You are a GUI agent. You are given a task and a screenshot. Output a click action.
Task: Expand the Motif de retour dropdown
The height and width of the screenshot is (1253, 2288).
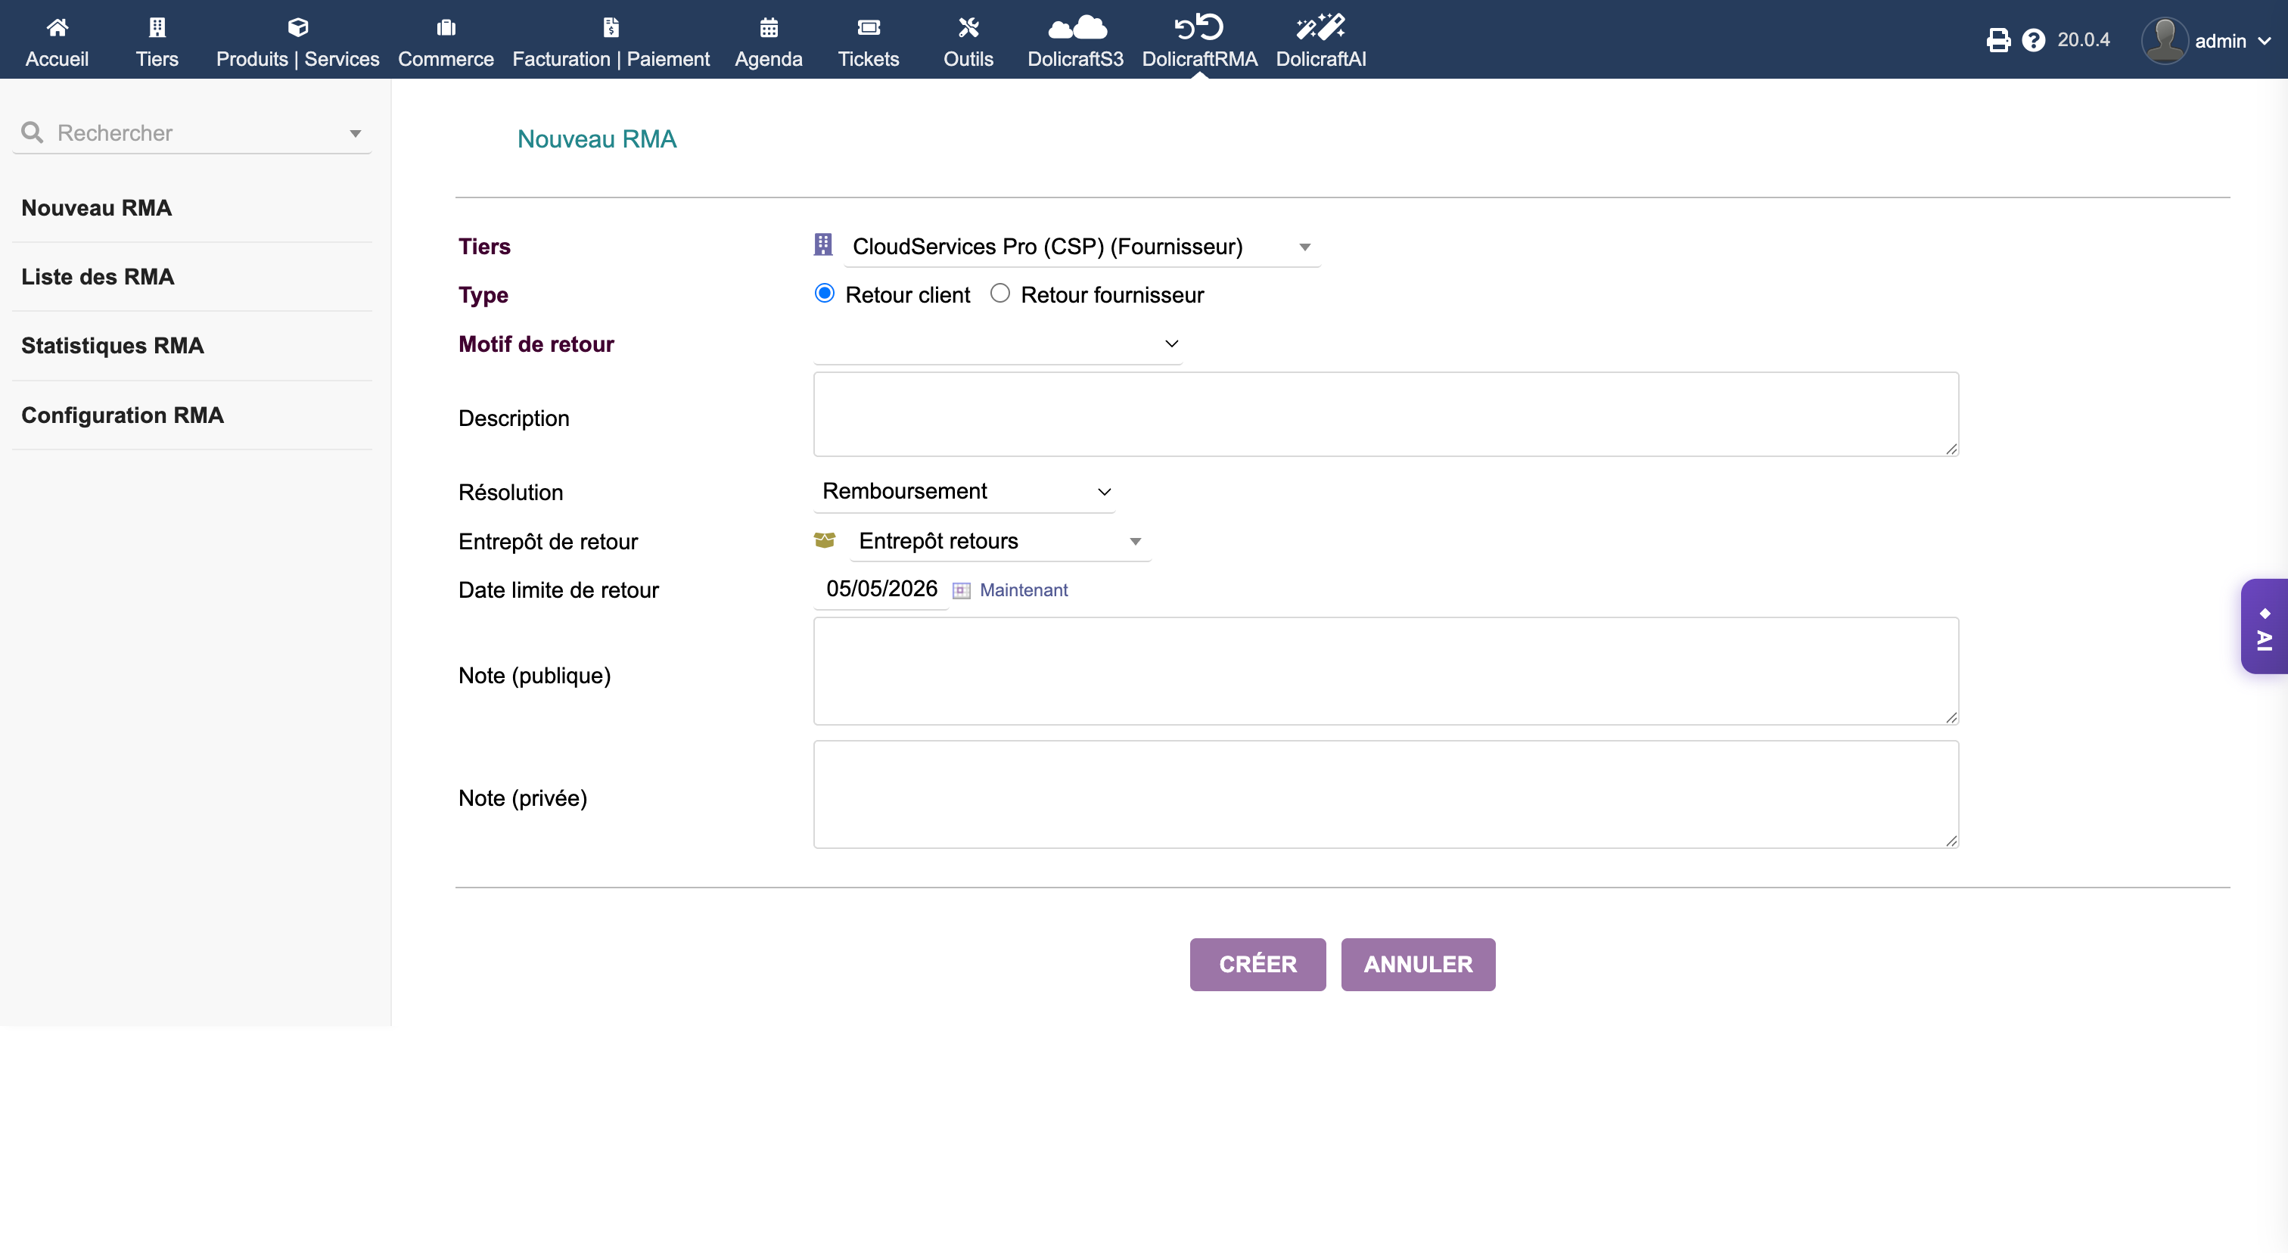[997, 344]
